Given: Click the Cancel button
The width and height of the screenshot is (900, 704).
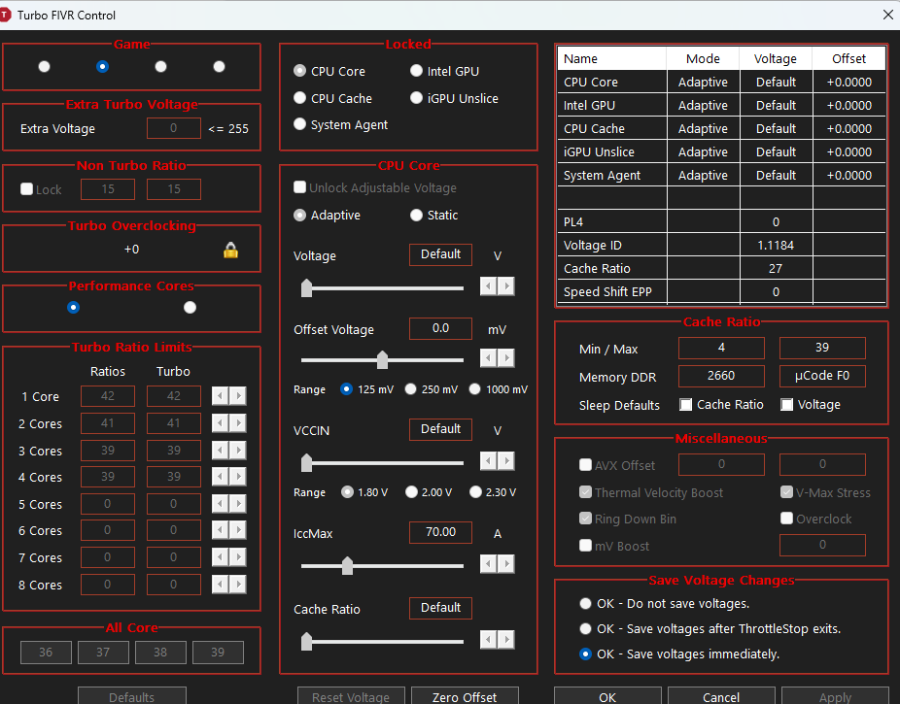Looking at the screenshot, I should click(x=721, y=696).
